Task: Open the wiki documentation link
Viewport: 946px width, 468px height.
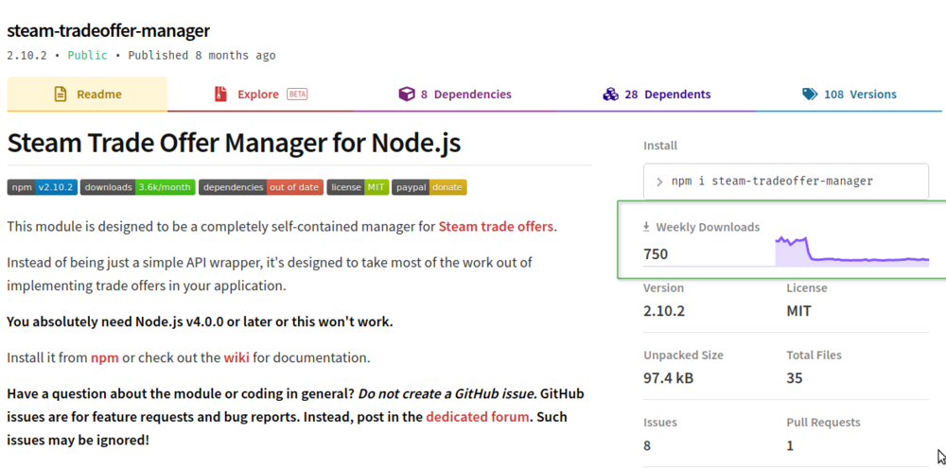Action: coord(236,357)
